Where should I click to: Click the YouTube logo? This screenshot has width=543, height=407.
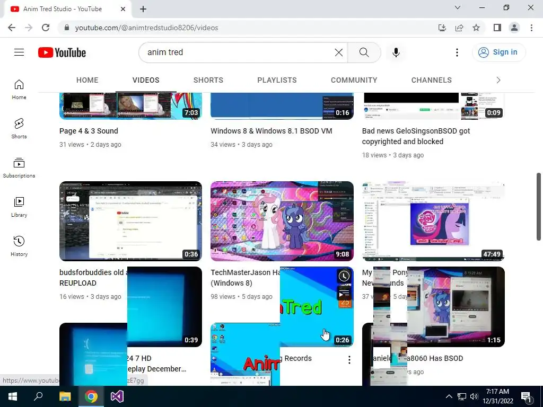pos(62,52)
